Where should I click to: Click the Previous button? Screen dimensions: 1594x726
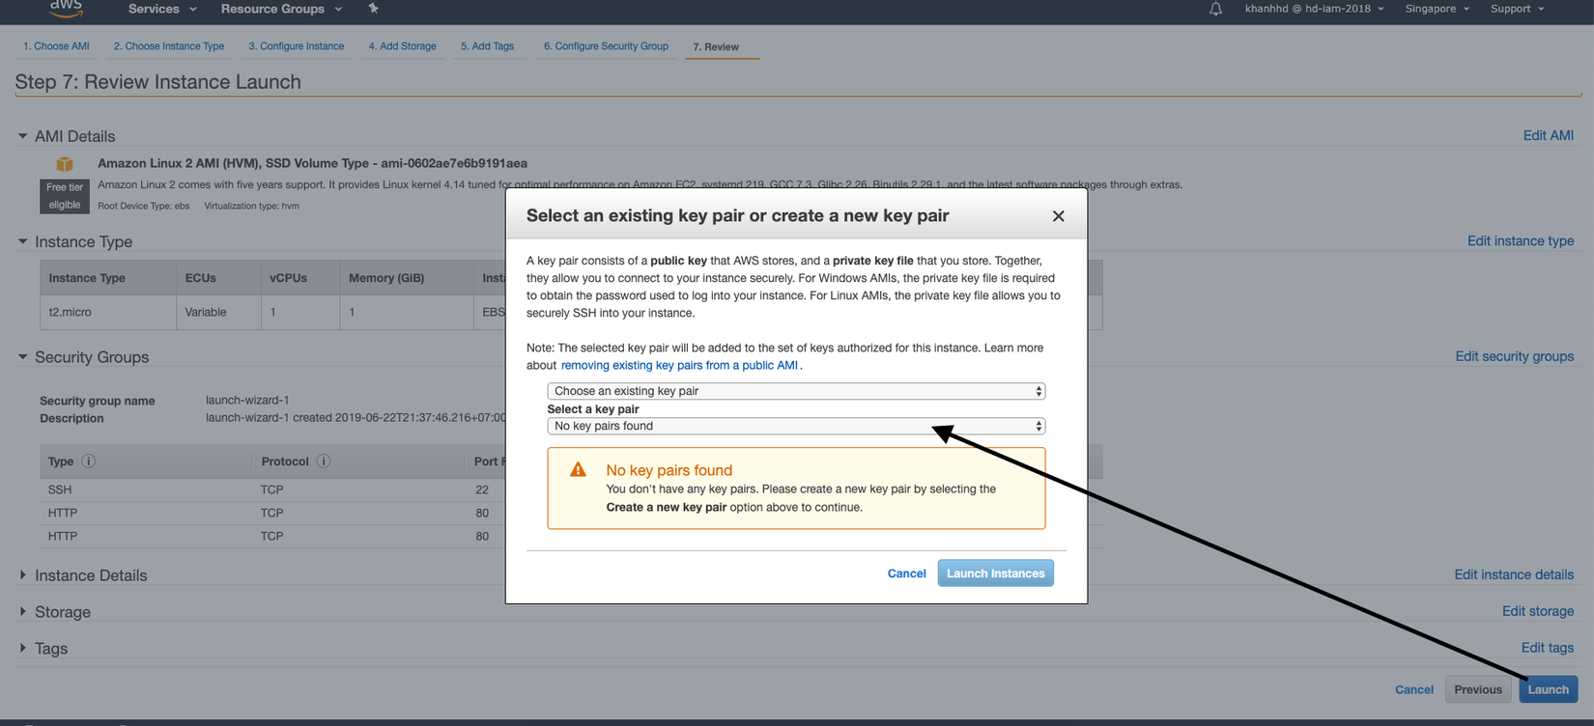pos(1477,689)
